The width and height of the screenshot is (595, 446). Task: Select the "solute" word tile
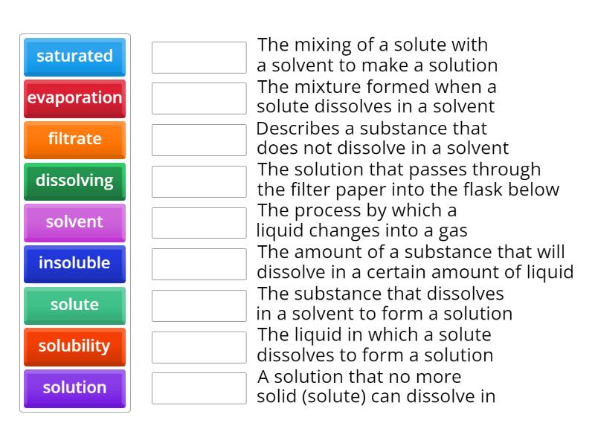pyautogui.click(x=74, y=305)
